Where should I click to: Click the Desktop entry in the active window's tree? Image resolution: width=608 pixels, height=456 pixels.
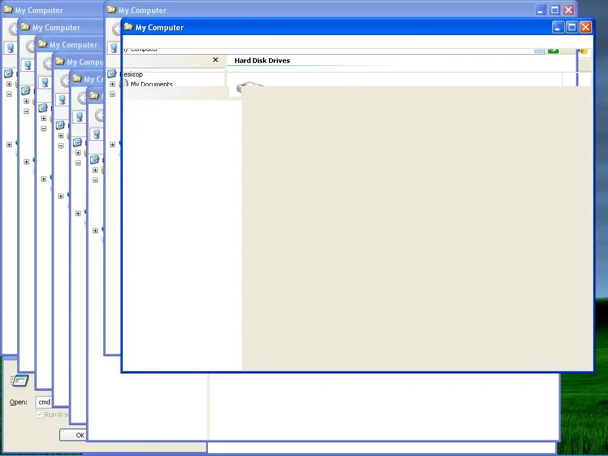point(132,74)
